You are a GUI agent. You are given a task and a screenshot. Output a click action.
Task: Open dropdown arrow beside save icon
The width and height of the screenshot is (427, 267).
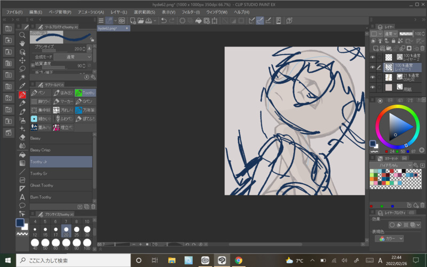point(155,21)
